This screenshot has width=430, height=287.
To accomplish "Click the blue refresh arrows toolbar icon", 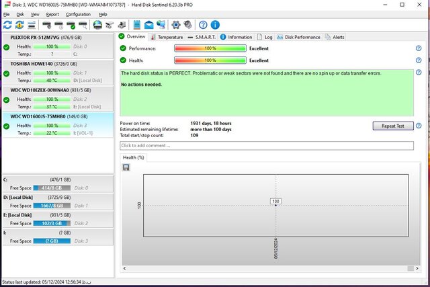I will click(8, 25).
